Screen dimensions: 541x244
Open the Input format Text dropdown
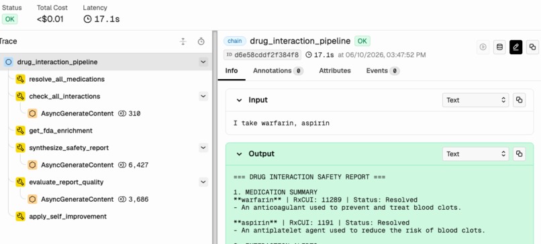475,101
